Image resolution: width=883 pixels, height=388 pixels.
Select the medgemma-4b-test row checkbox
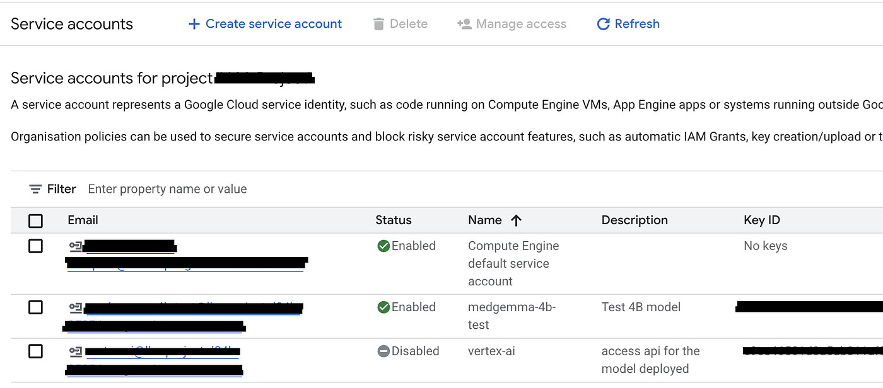36,307
